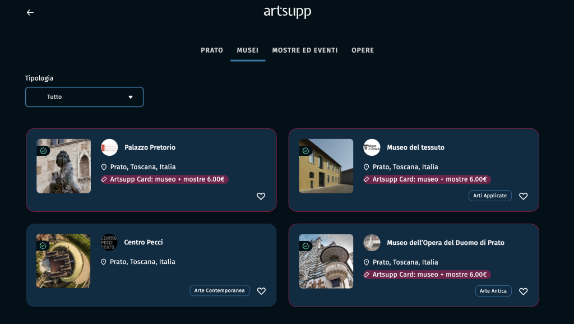Click the Museo dell'Opera del Duomo round logo

(372, 242)
